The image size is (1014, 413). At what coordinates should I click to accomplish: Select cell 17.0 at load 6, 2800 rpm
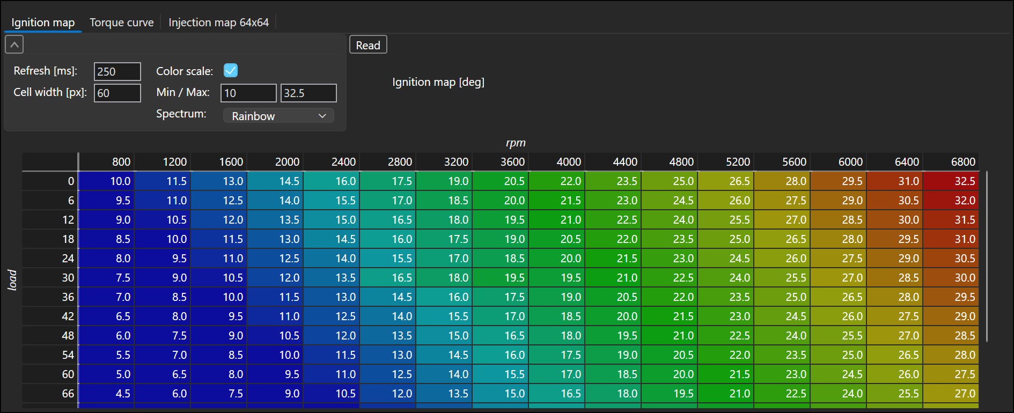click(x=388, y=201)
